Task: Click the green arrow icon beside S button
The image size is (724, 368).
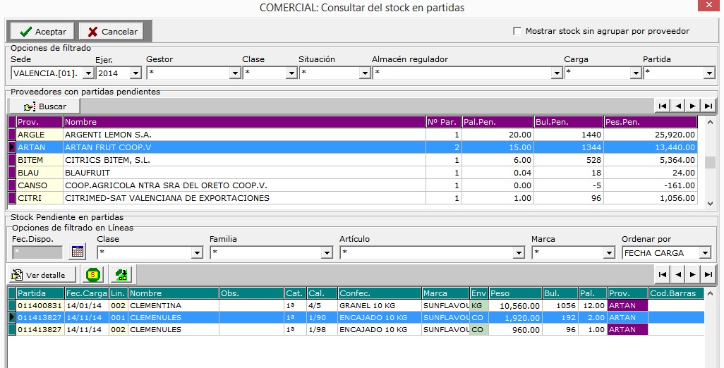Action: tap(121, 275)
